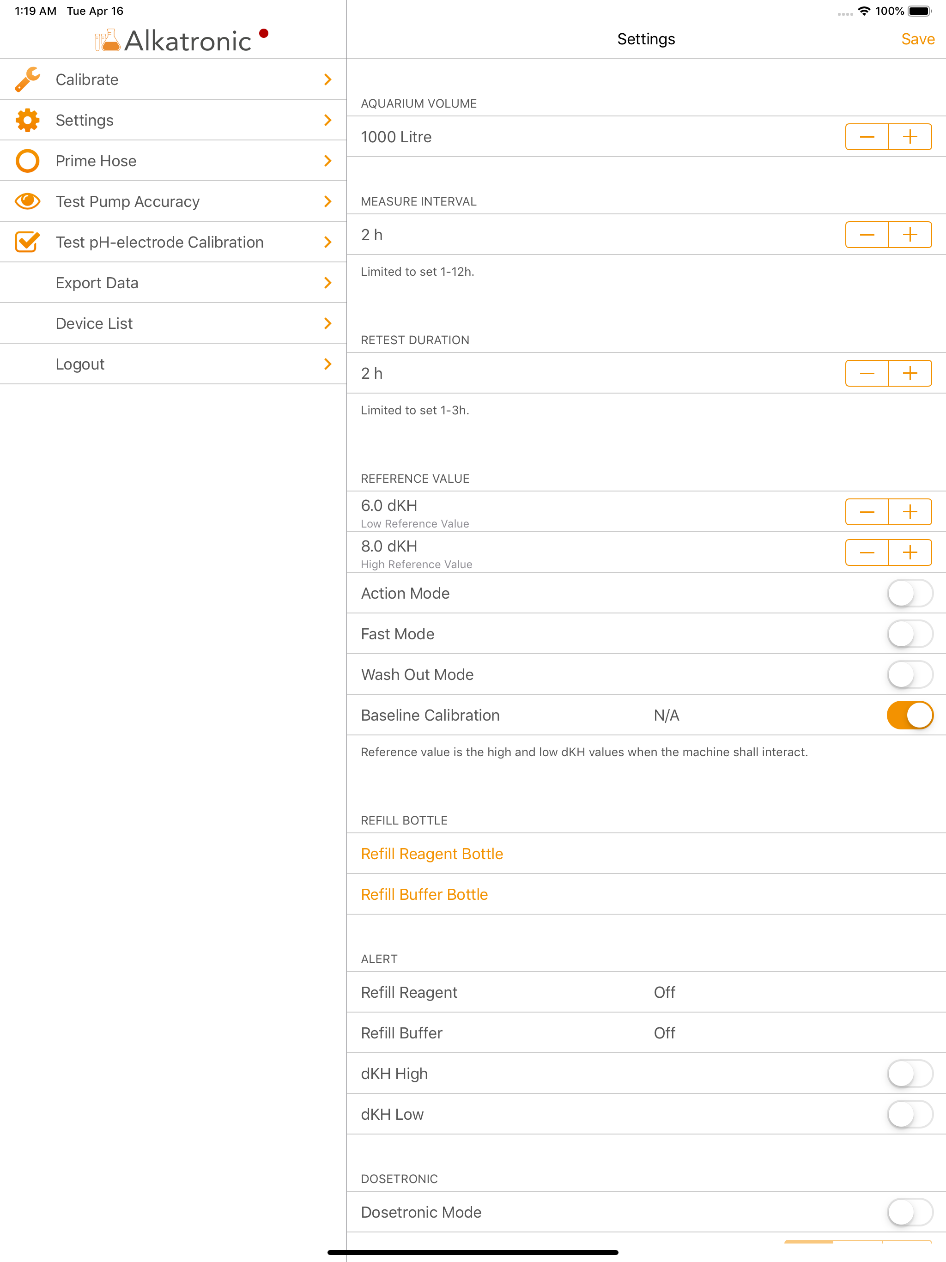The width and height of the screenshot is (946, 1262).
Task: Toggle Dosetronic Mode on
Action: tap(910, 1213)
